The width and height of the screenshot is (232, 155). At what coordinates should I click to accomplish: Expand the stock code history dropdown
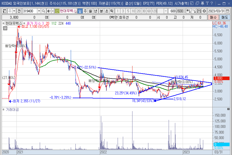(x=39, y=11)
